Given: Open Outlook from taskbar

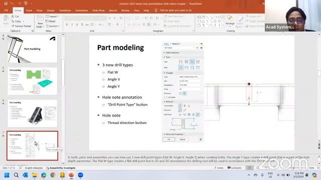Looking at the screenshot, I should pos(26,175).
